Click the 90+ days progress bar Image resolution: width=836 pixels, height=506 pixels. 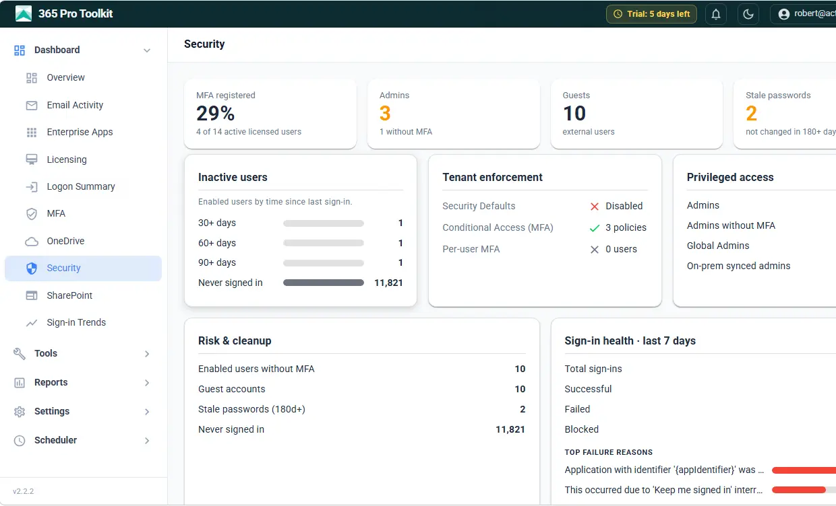[324, 263]
